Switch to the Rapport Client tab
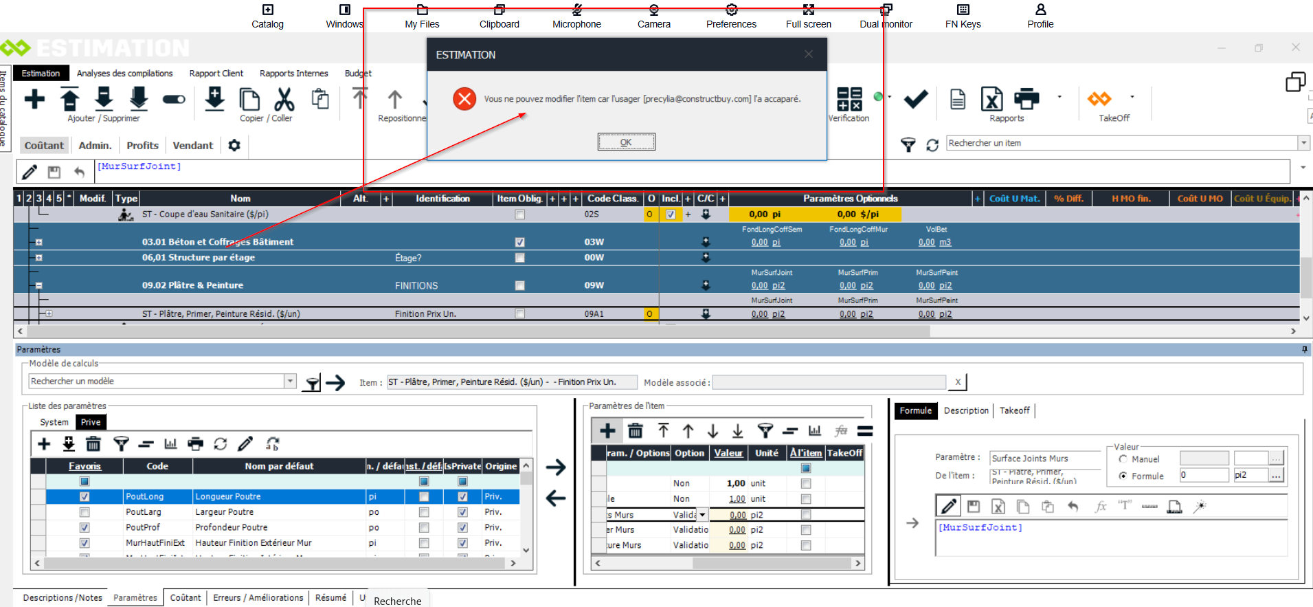Viewport: 1313px width, 607px height. (x=216, y=74)
